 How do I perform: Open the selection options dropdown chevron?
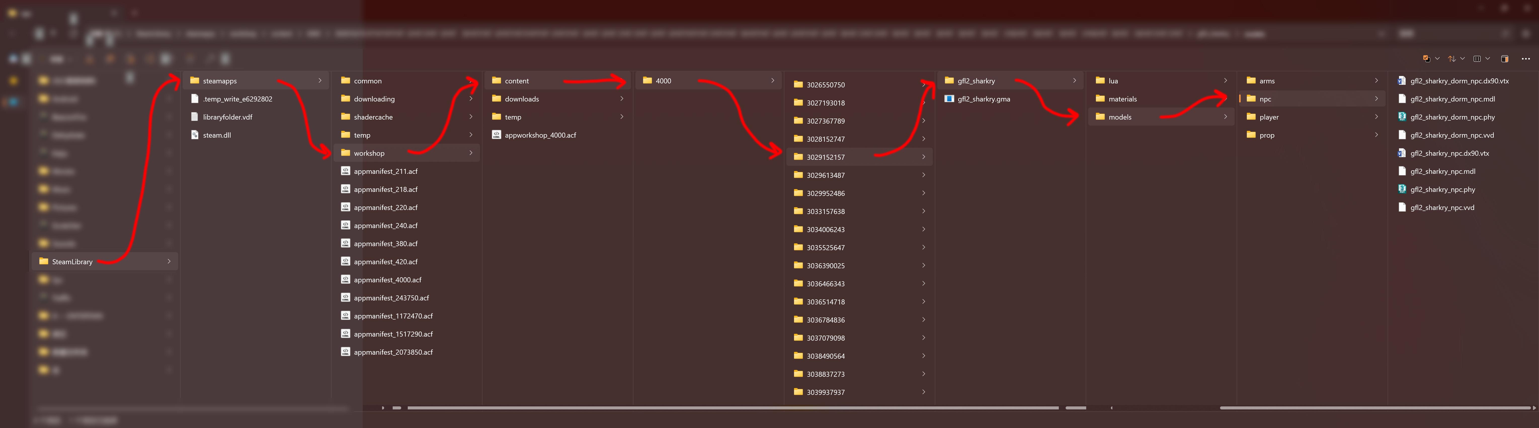click(1437, 59)
